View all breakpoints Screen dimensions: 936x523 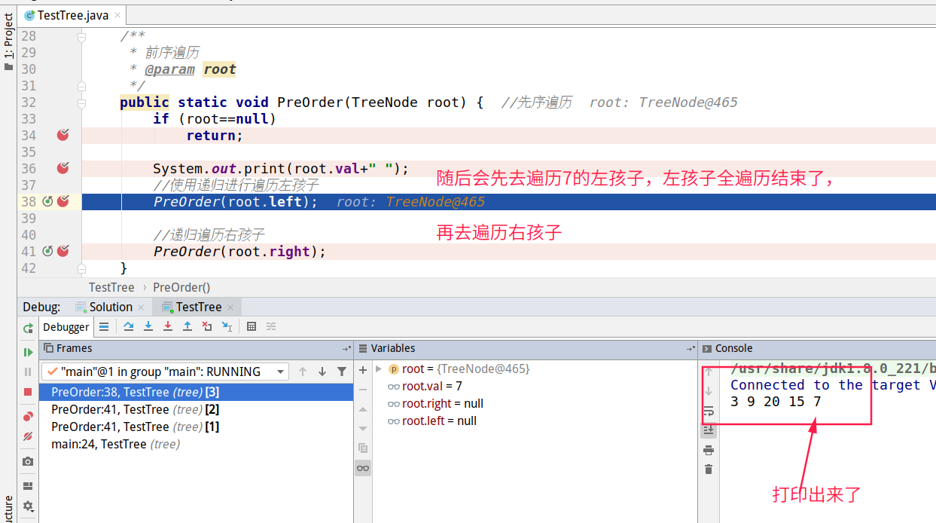[28, 417]
